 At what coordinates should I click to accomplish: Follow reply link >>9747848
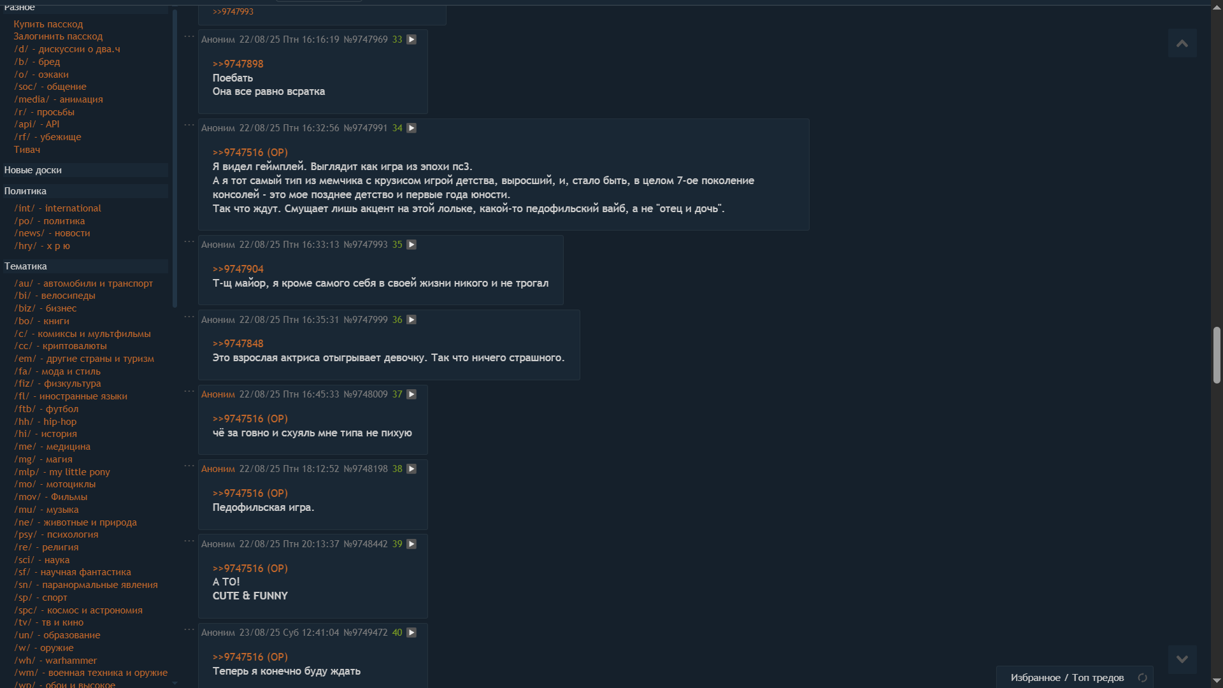(238, 343)
